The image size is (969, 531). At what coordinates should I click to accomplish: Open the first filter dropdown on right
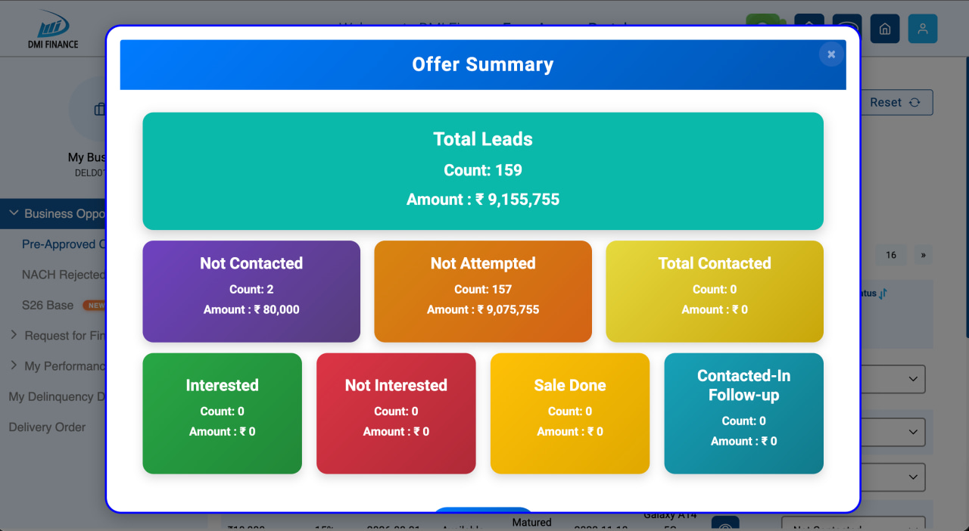[x=893, y=379]
